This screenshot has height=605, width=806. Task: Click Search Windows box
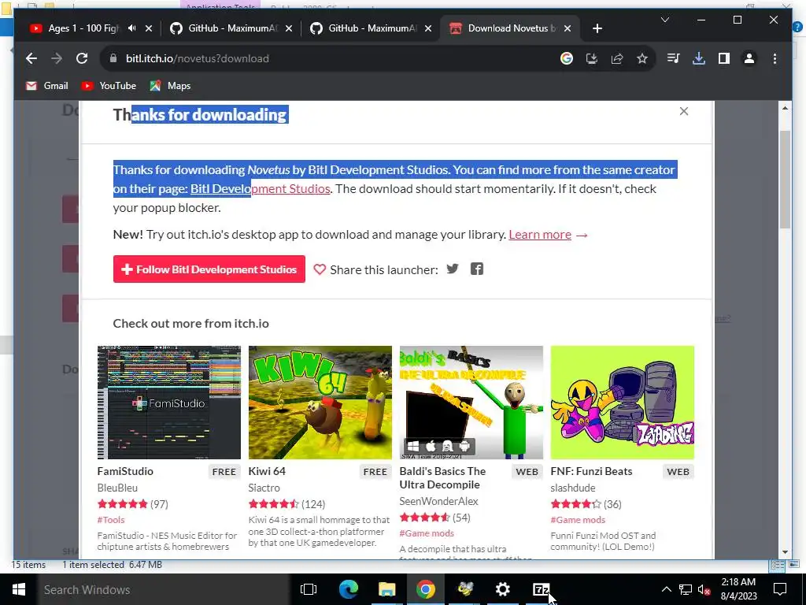tap(164, 589)
